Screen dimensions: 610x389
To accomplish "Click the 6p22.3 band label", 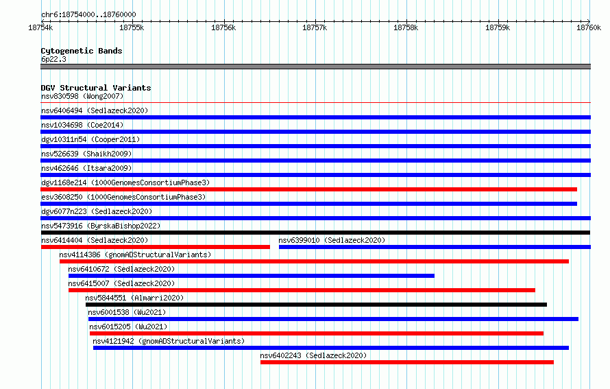I will (x=53, y=59).
